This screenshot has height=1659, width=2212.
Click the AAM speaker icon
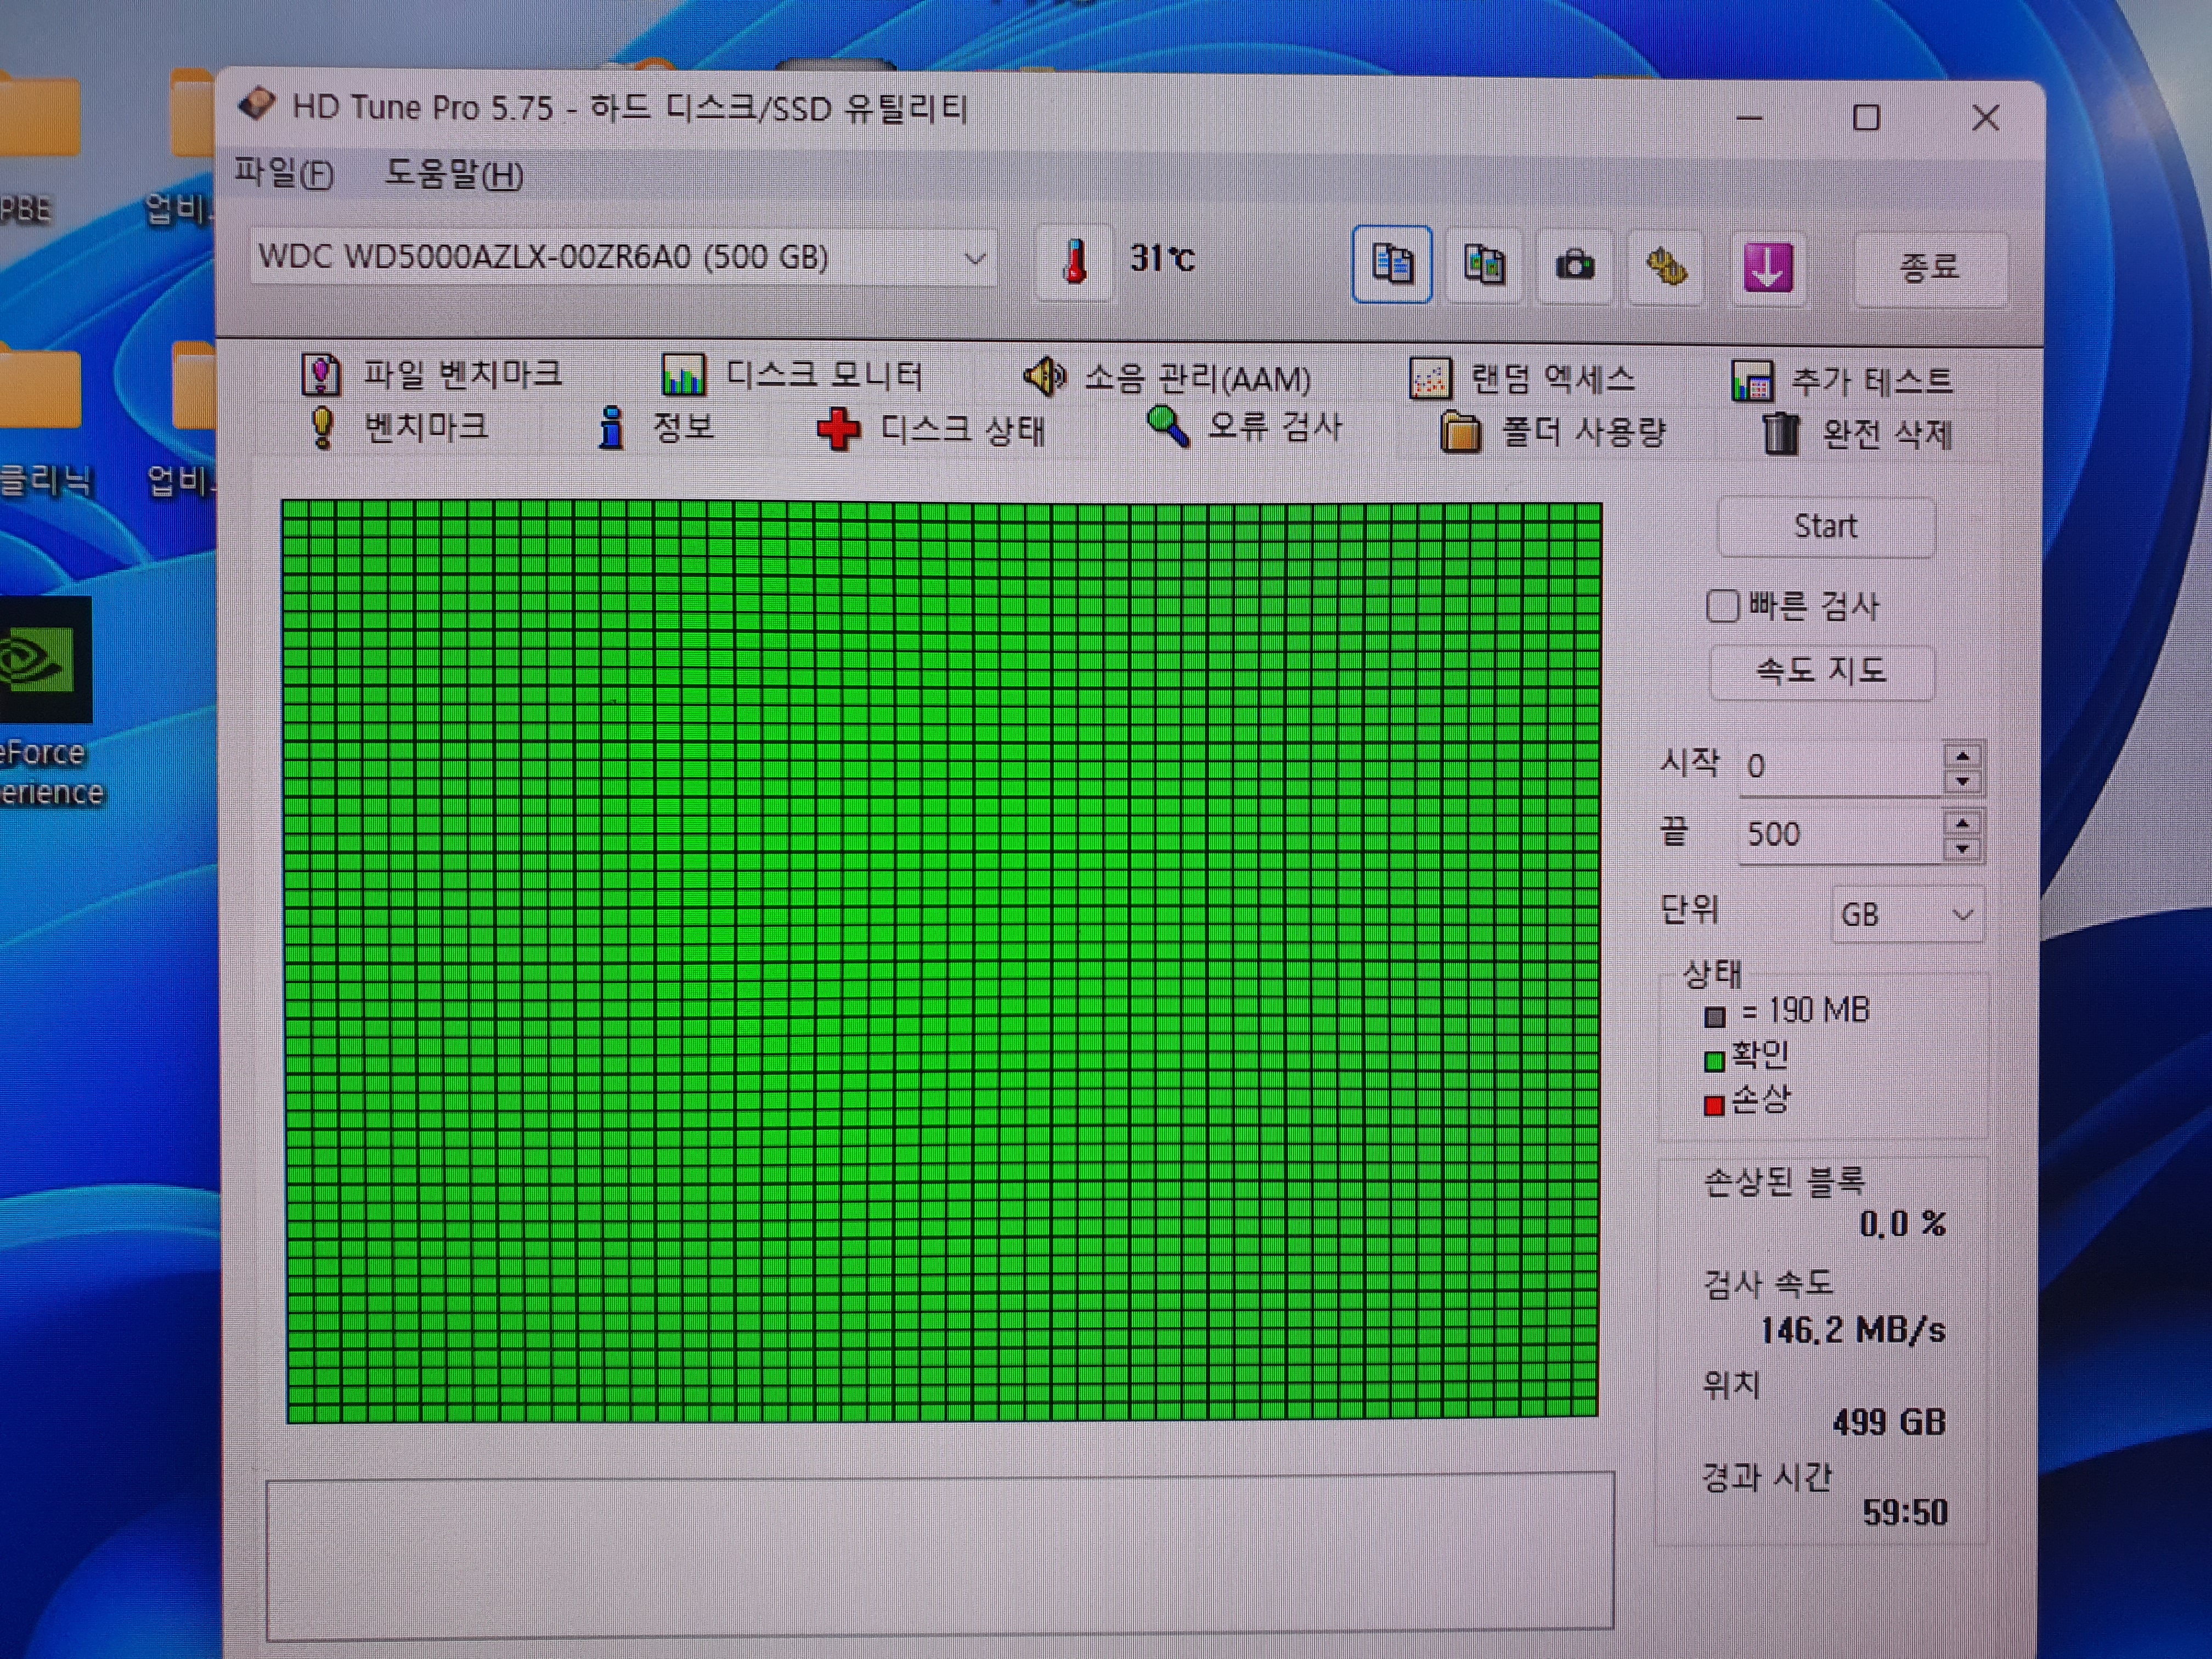point(1045,377)
